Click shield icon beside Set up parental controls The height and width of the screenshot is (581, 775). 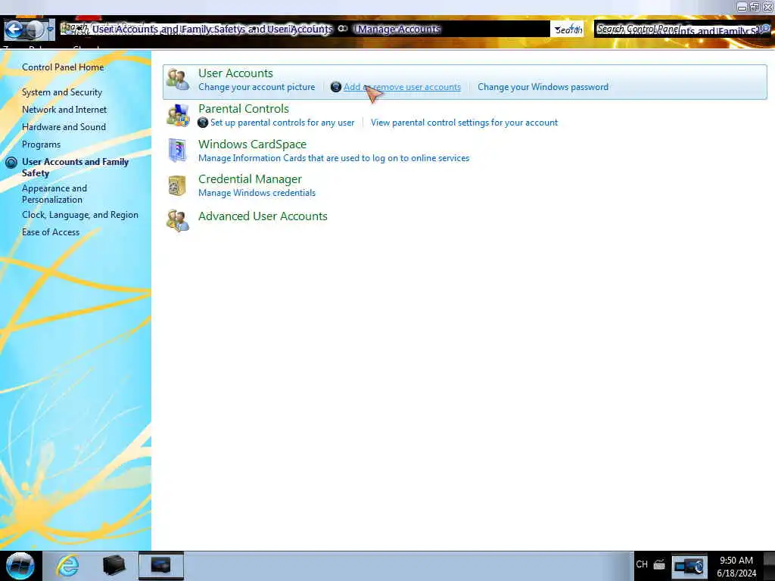pos(203,123)
